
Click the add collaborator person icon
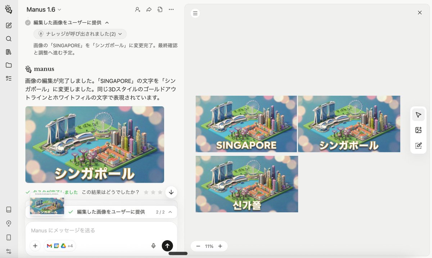[138, 10]
